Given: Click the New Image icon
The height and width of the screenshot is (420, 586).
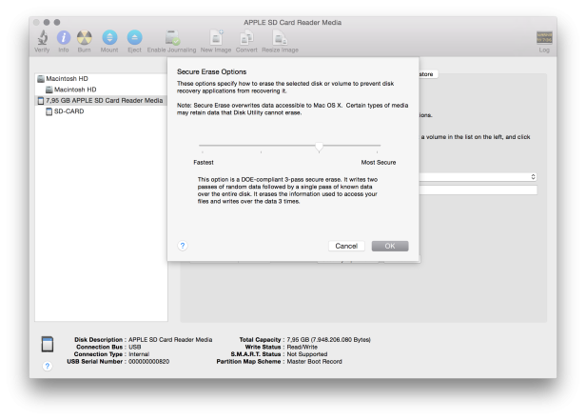Looking at the screenshot, I should [216, 37].
